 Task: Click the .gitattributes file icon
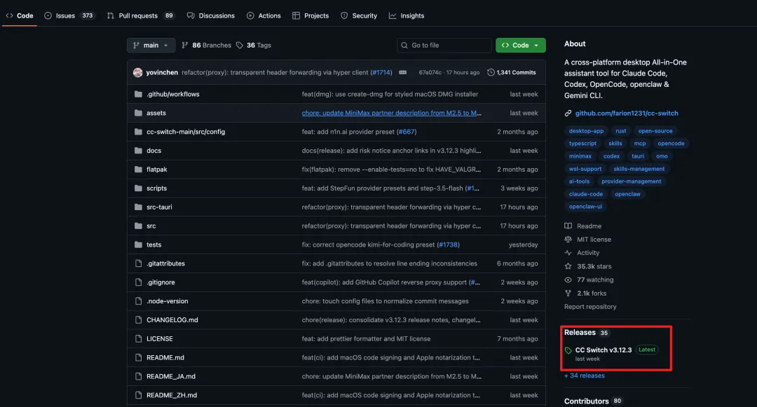(138, 263)
